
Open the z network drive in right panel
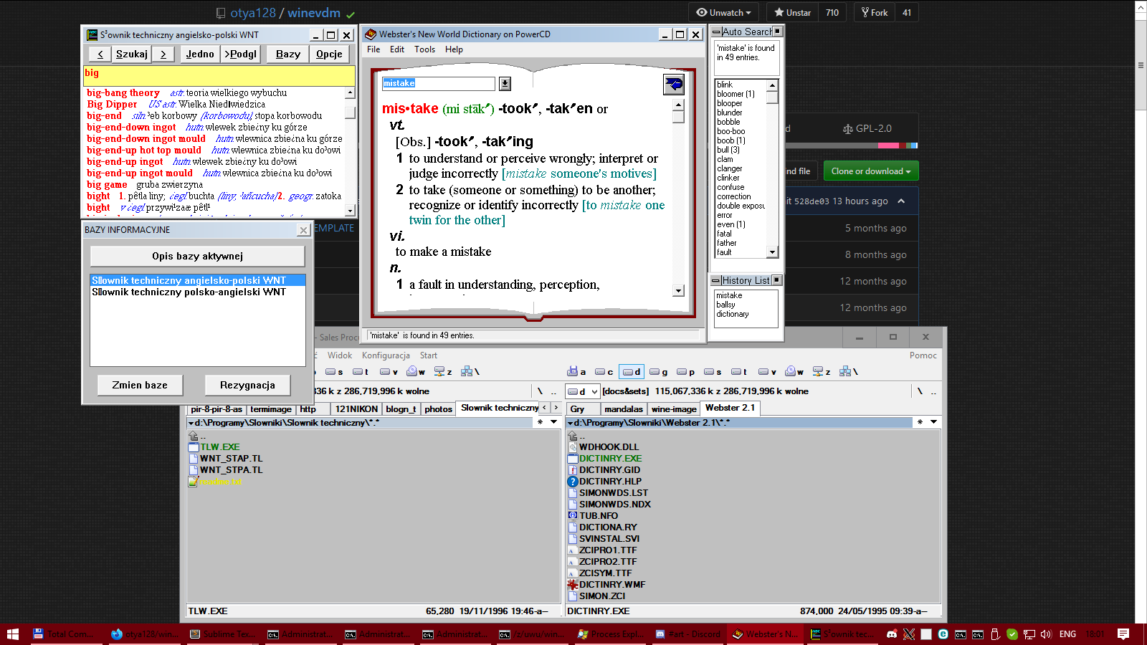(x=822, y=371)
